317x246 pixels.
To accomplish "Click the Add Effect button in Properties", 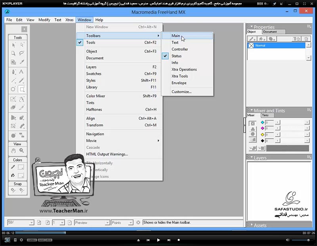I will (272, 39).
